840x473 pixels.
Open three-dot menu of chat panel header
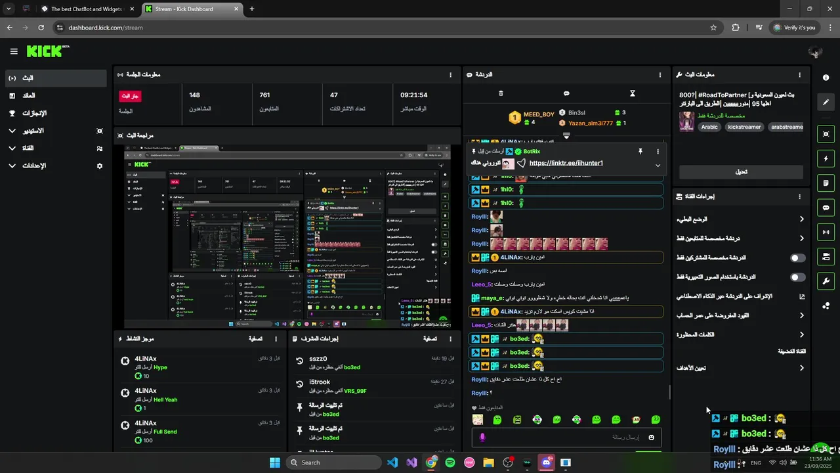coord(660,75)
